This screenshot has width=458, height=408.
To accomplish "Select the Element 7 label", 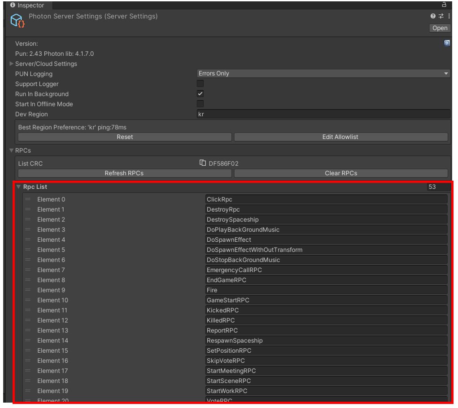I will [x=51, y=270].
